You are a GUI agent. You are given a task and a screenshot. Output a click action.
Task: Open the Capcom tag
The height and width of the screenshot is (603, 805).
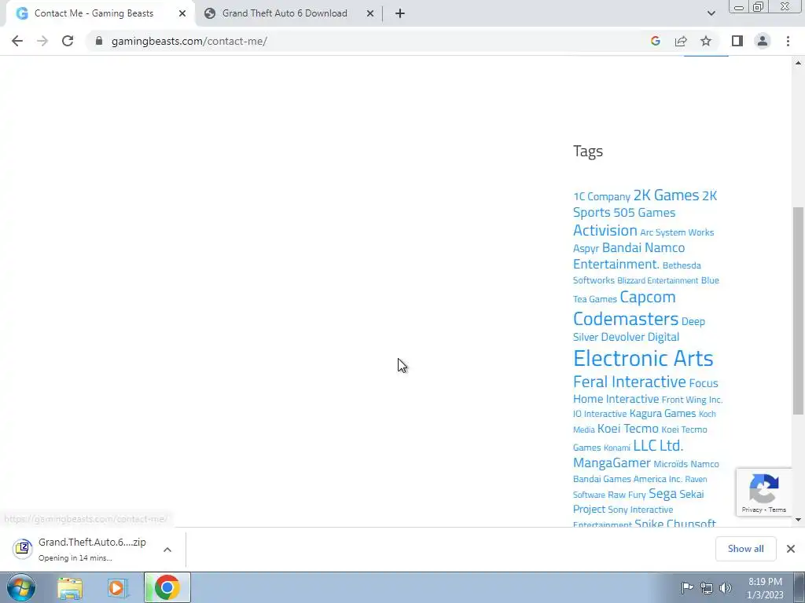point(648,297)
